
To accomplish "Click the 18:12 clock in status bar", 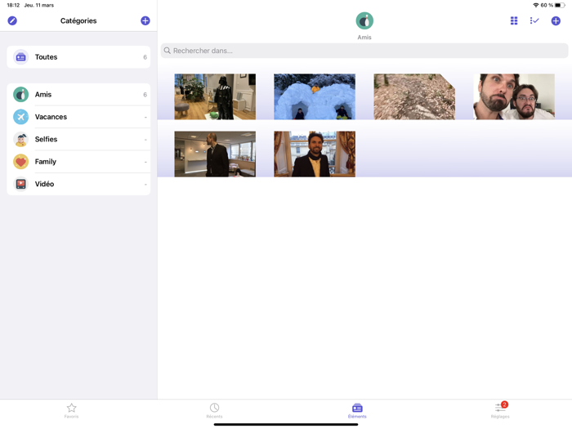I will tap(13, 5).
